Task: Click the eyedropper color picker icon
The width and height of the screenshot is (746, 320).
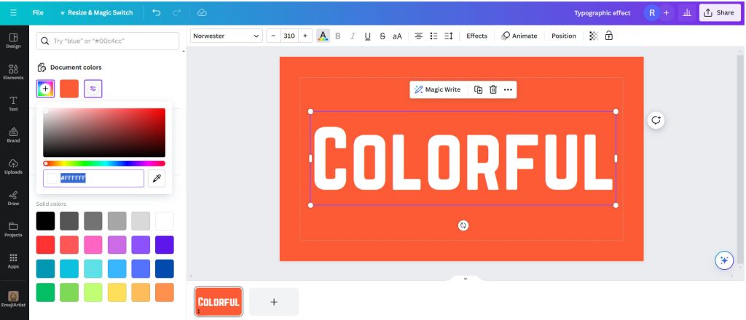Action: pyautogui.click(x=156, y=178)
